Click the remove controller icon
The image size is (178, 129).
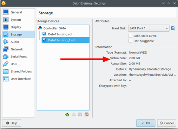tap(74, 115)
